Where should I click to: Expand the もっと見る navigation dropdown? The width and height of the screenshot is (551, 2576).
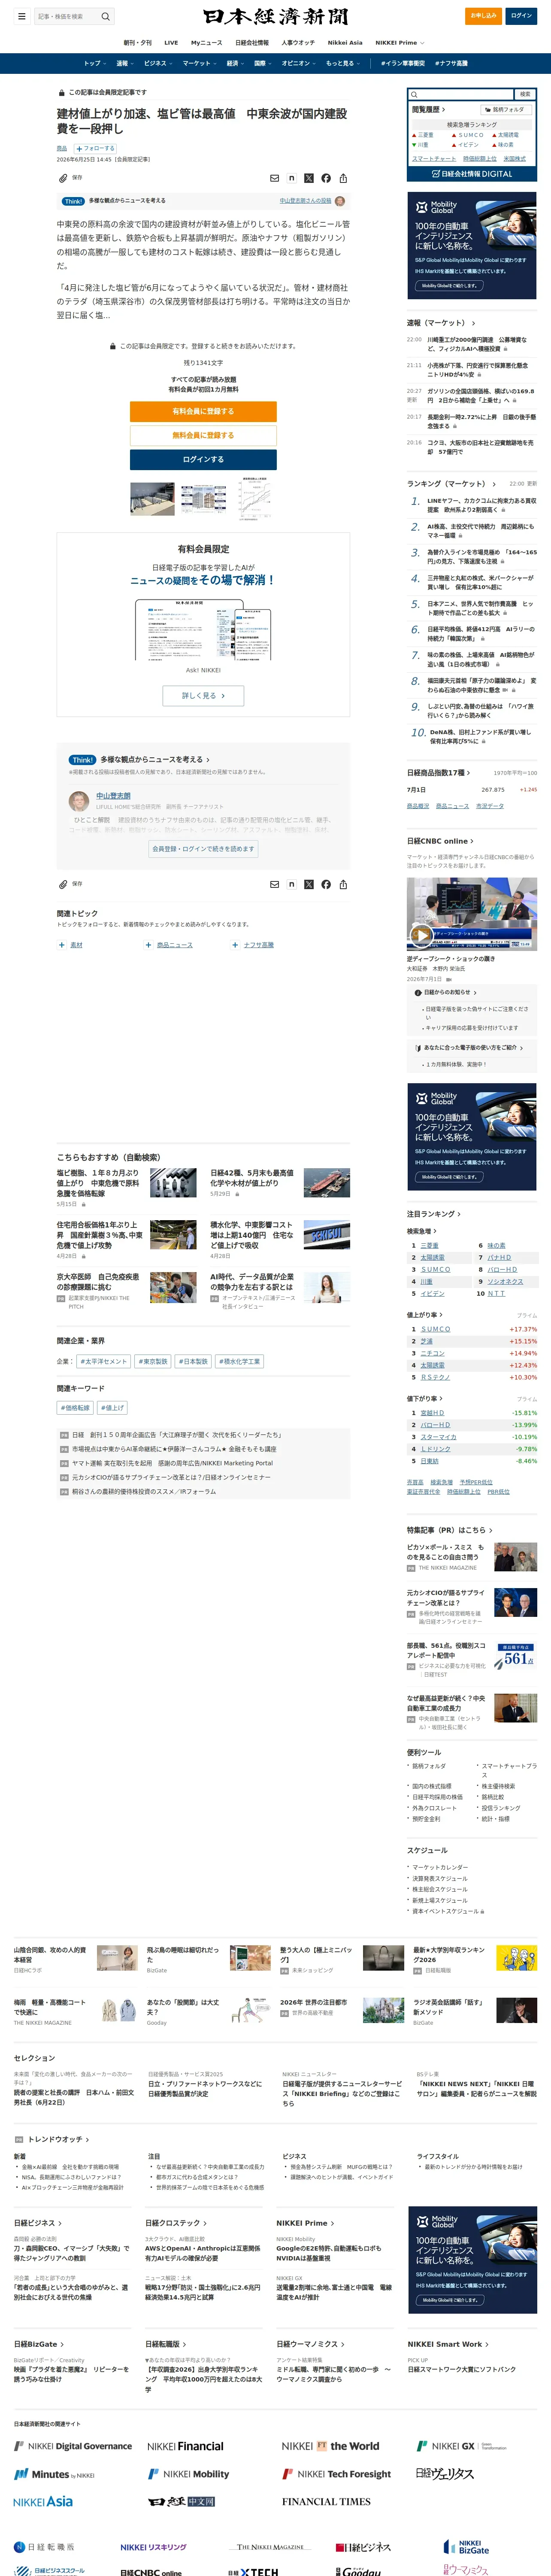(x=342, y=63)
